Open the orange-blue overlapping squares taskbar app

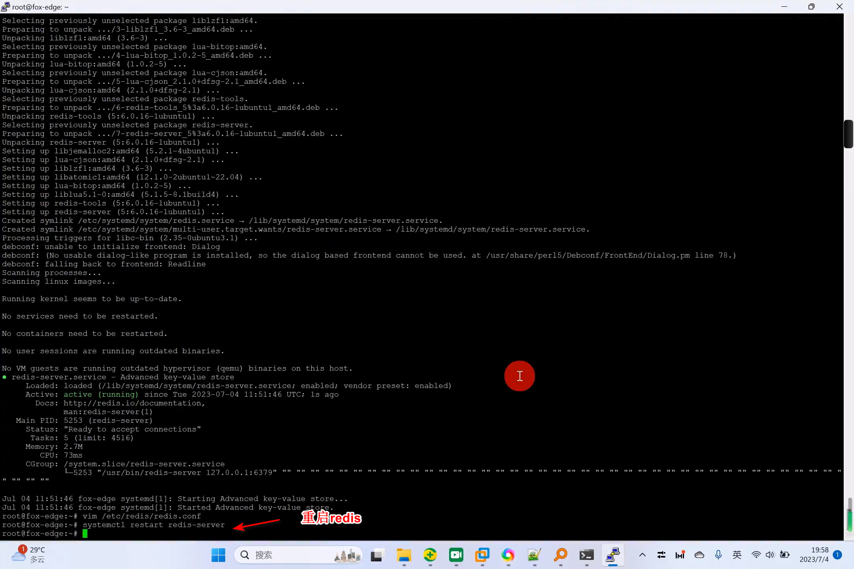(x=482, y=555)
